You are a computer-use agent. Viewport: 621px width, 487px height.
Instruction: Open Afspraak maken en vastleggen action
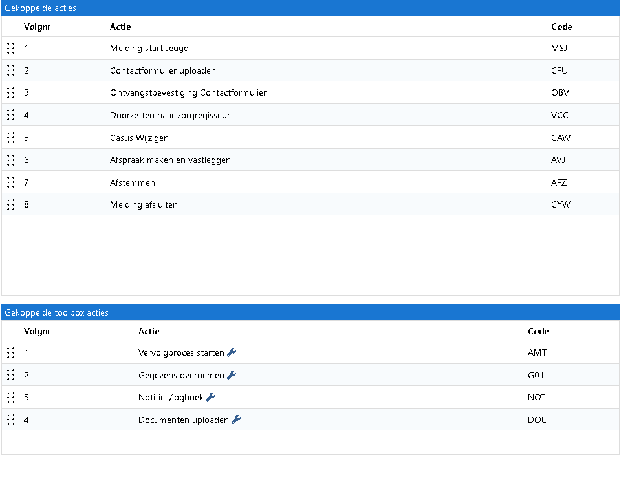pyautogui.click(x=170, y=160)
